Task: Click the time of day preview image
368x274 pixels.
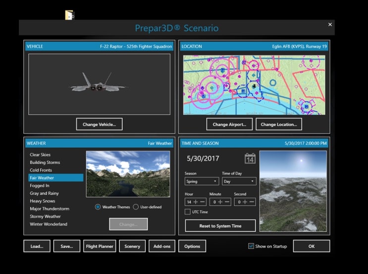Action: (293, 191)
